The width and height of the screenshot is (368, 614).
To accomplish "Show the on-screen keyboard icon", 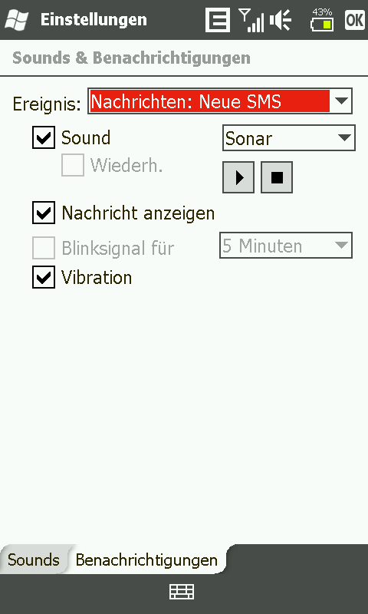I will [182, 592].
